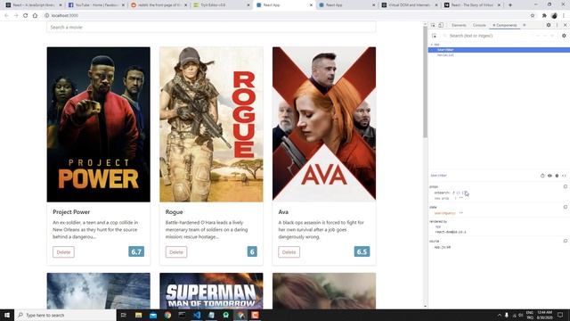Click the App.js source file link
The image size is (570, 321).
pos(443,247)
